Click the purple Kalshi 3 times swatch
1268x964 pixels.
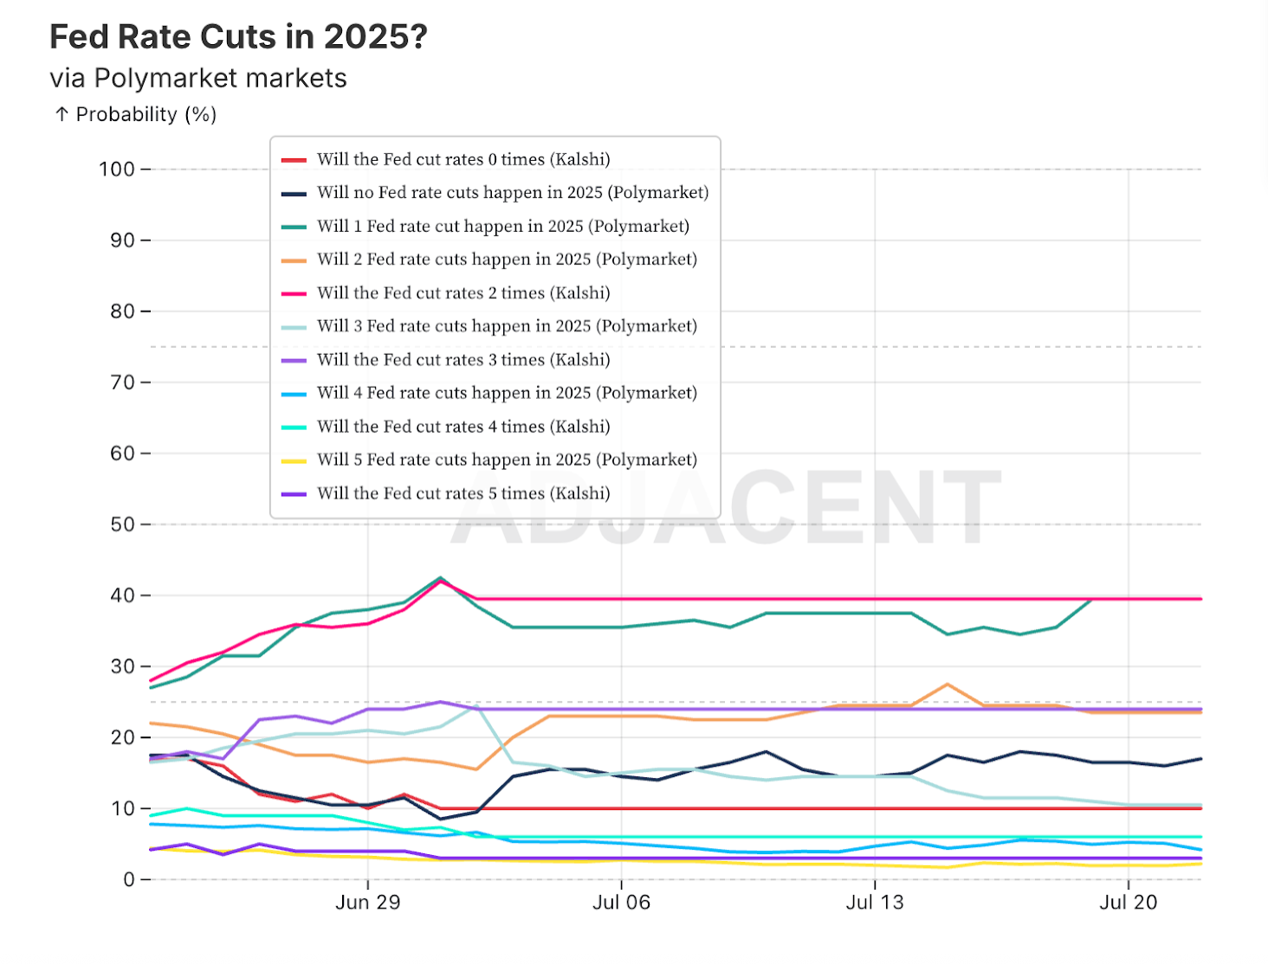(x=294, y=360)
